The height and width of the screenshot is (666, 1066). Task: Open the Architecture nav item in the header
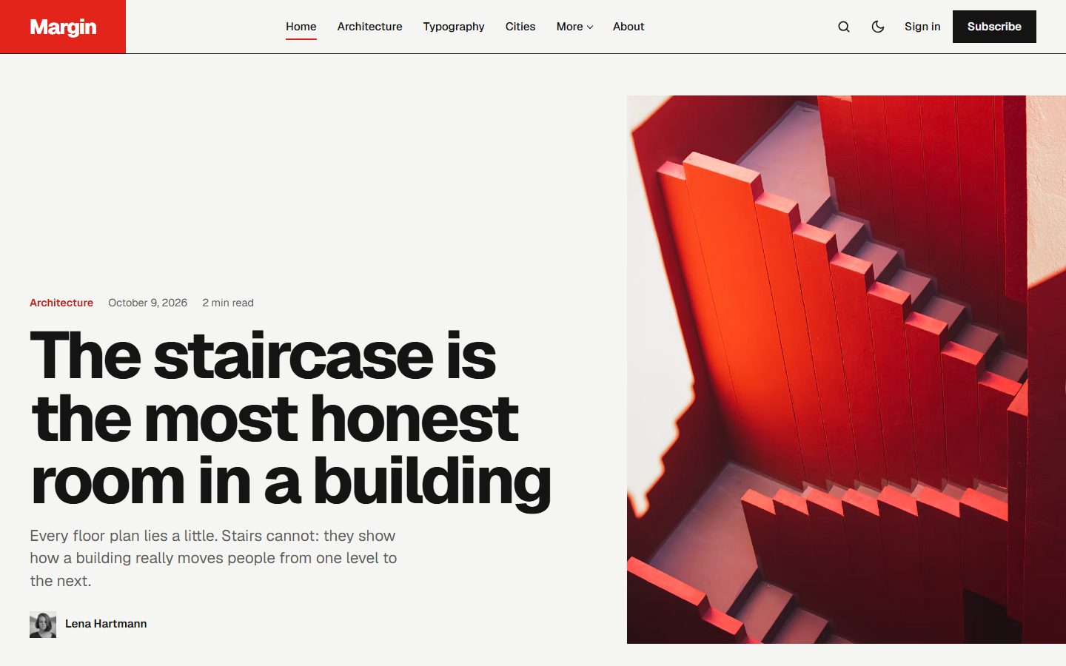(x=370, y=27)
